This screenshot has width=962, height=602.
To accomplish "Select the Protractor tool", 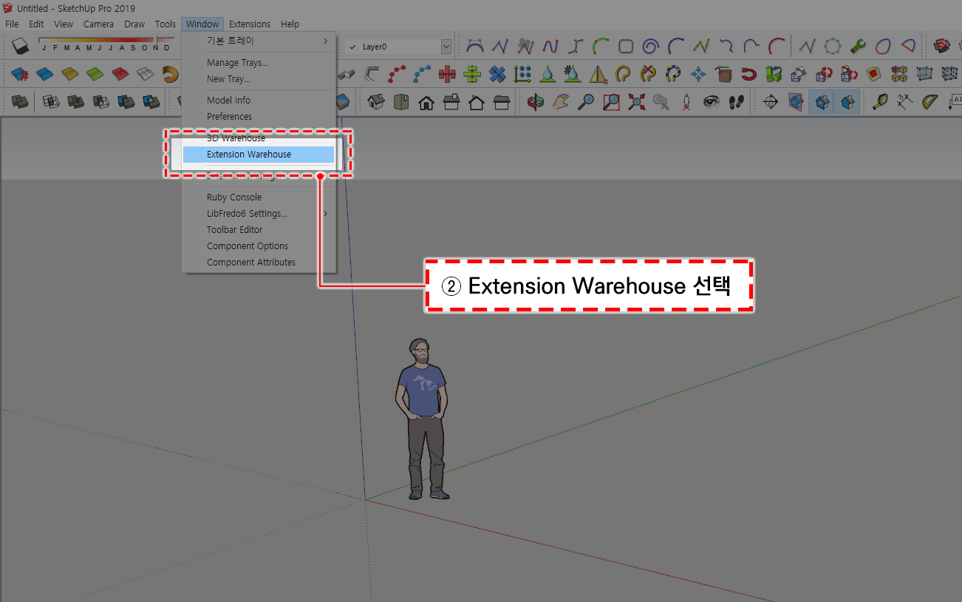I will [x=930, y=102].
